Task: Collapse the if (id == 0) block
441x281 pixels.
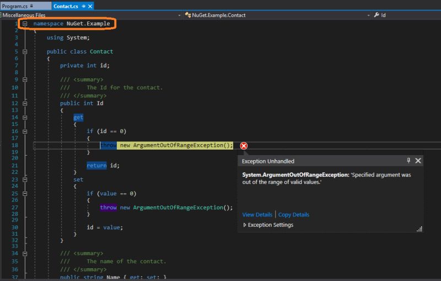Action: click(25, 131)
